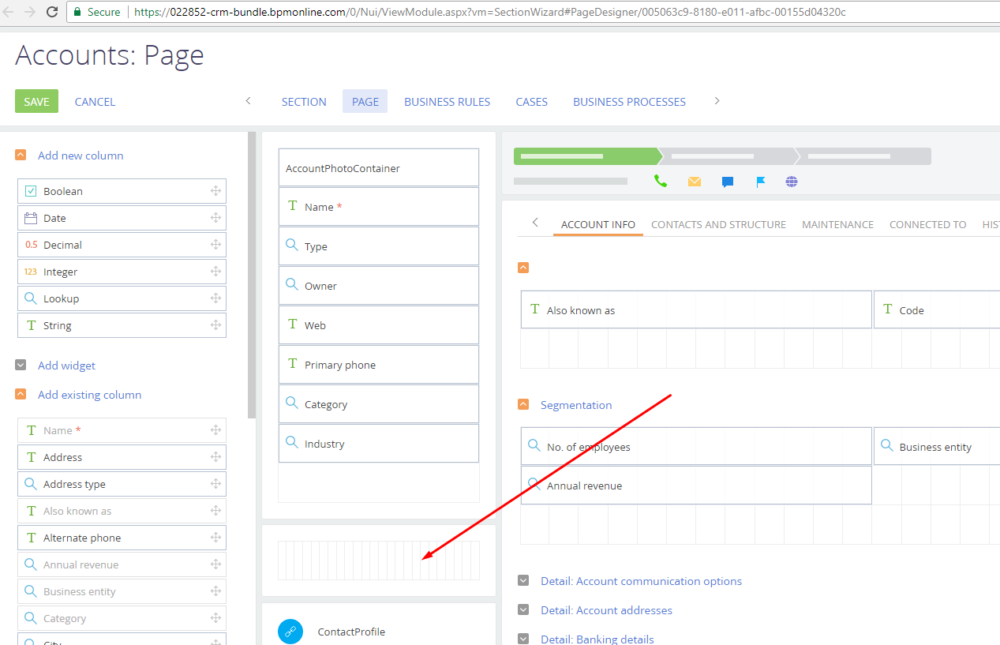Click the third gray stage progress segment
The width and height of the screenshot is (1000, 645).
pyautogui.click(x=863, y=156)
